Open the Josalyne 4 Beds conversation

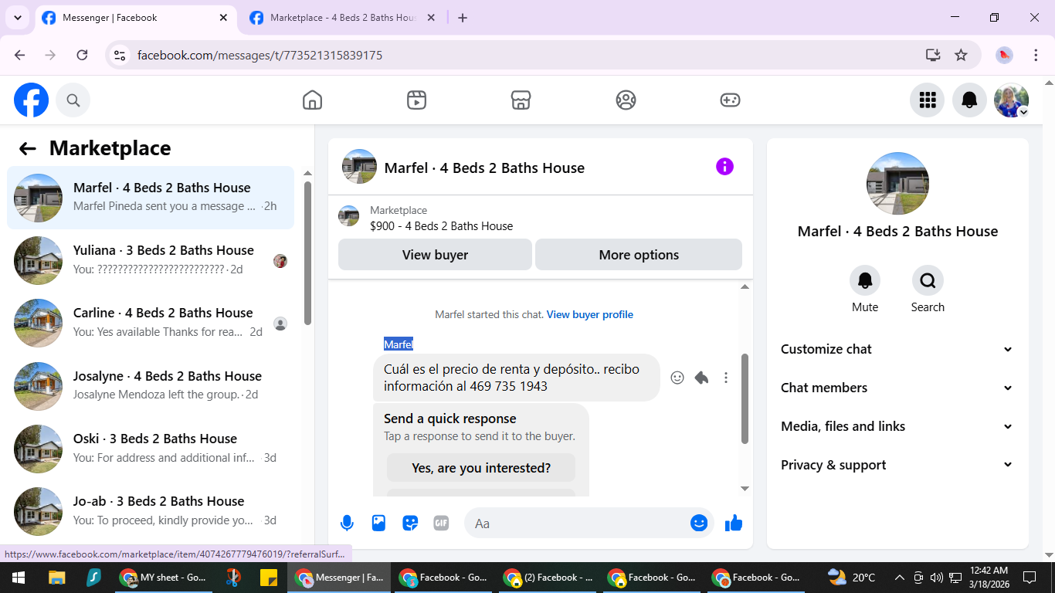[x=151, y=386]
